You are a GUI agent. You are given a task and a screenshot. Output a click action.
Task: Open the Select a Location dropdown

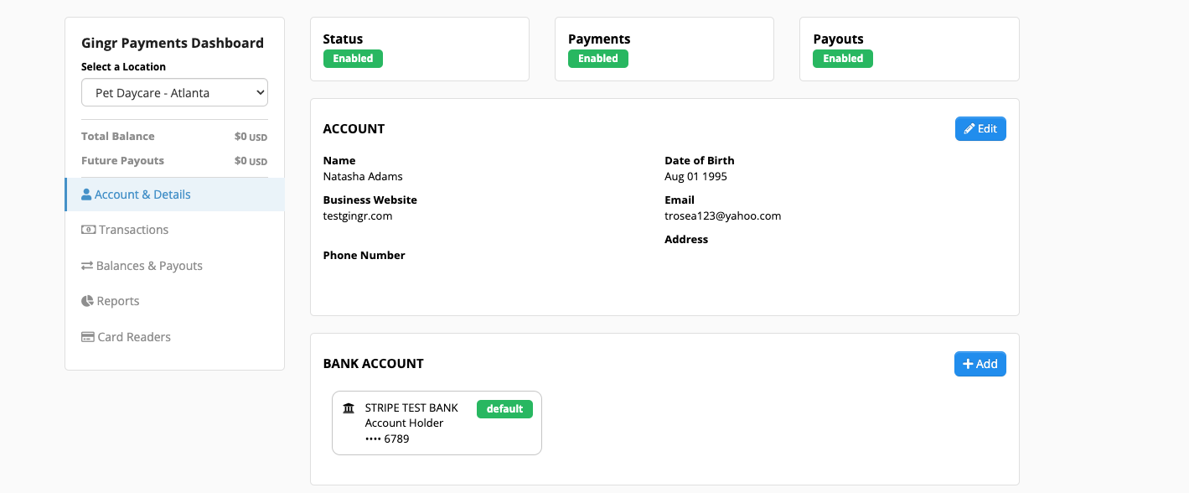pos(174,93)
